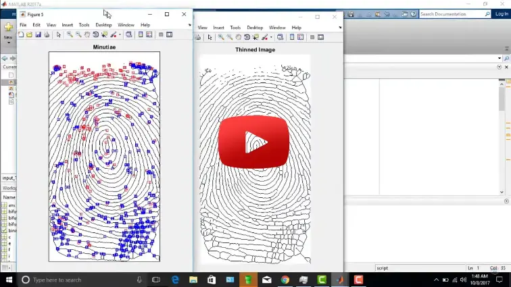
Task: Open Help menu in Thinned Image figure window
Action: coord(296,28)
